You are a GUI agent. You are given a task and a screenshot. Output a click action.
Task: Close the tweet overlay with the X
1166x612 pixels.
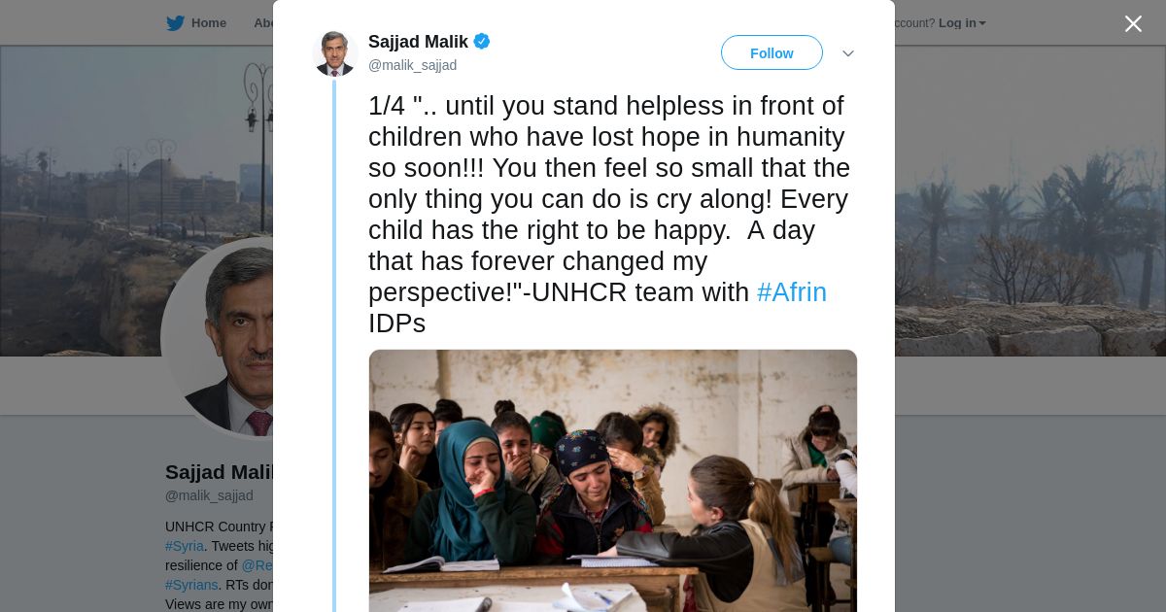coord(1133,24)
